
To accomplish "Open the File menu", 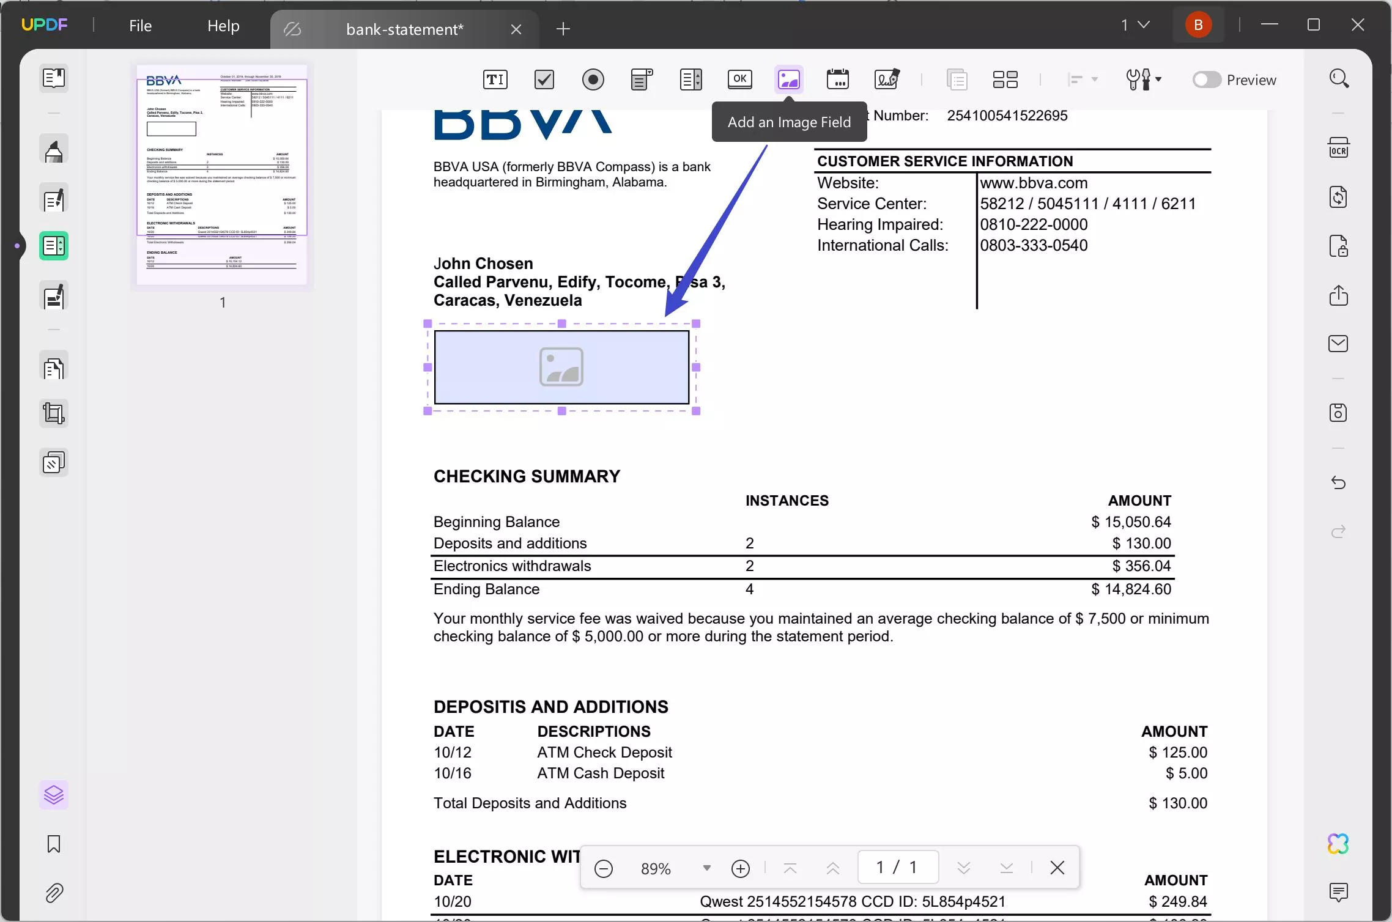I will click(x=140, y=26).
